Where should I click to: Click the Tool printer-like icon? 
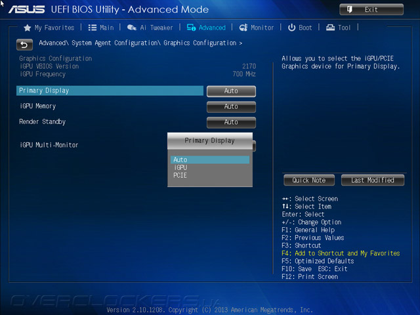point(330,28)
